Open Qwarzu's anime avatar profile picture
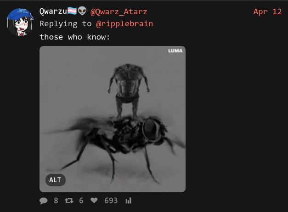The image size is (288, 212). 20,22
